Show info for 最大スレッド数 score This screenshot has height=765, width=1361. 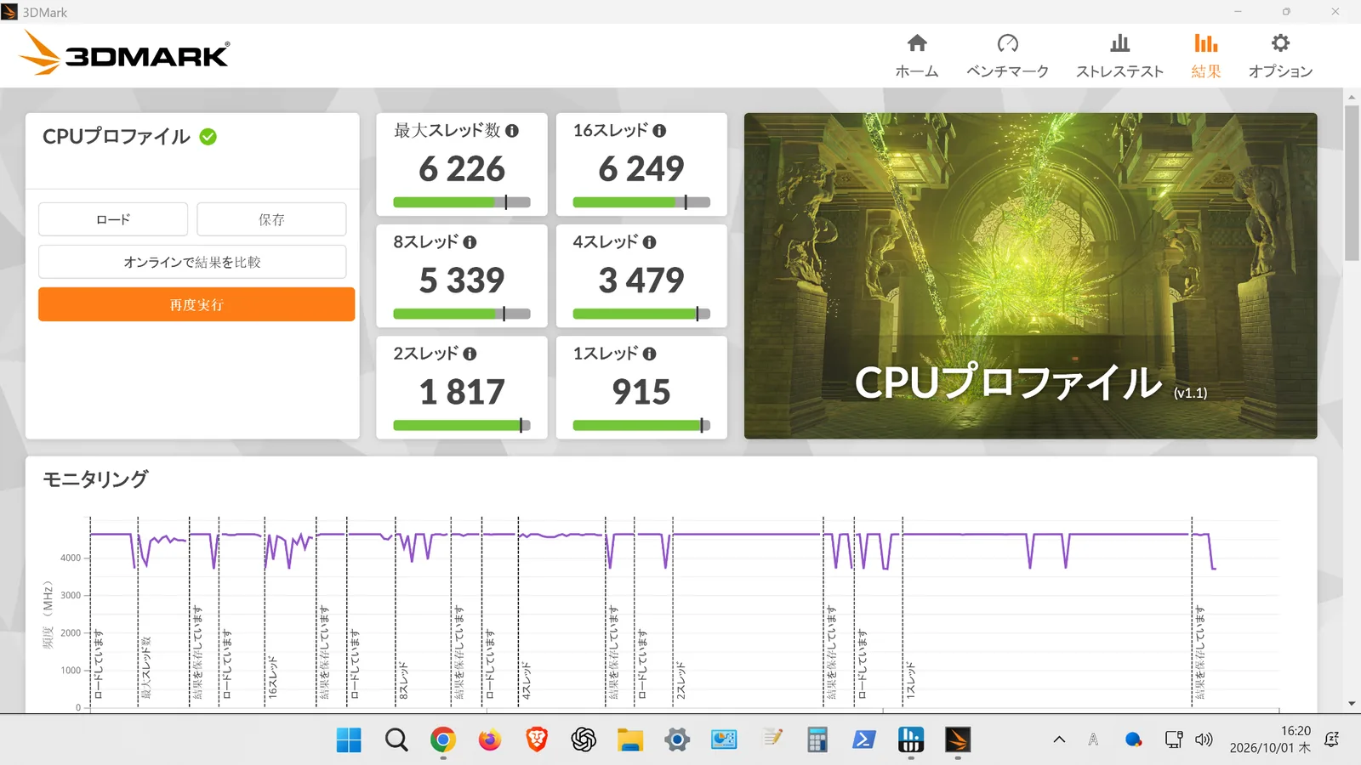click(512, 131)
